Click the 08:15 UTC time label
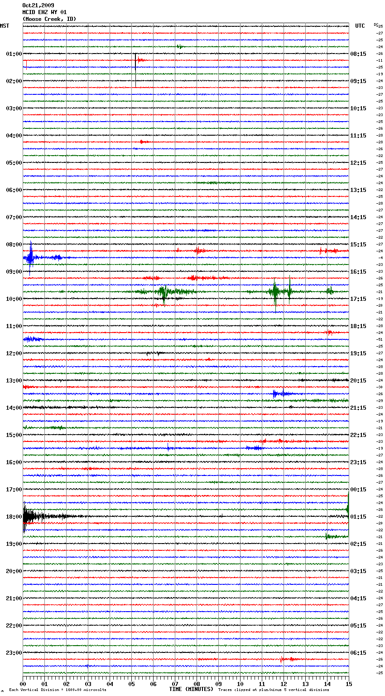385x696 pixels. pos(358,54)
